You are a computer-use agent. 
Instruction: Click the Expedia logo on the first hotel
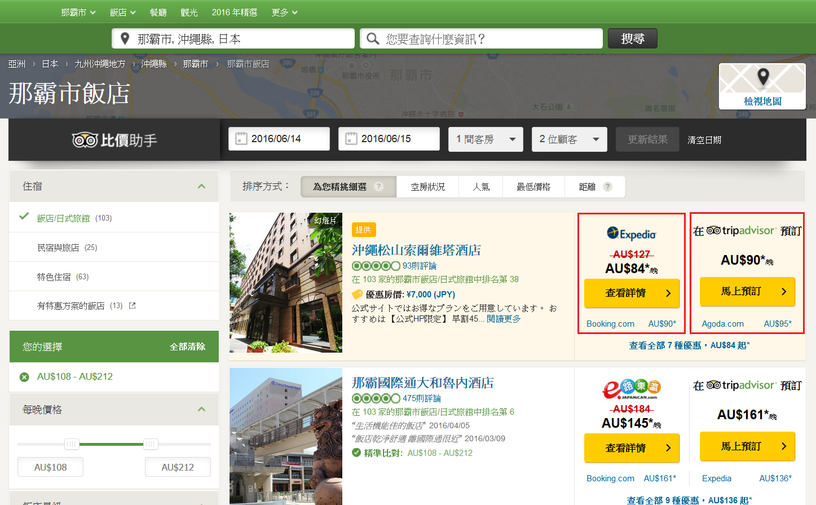pyautogui.click(x=631, y=233)
